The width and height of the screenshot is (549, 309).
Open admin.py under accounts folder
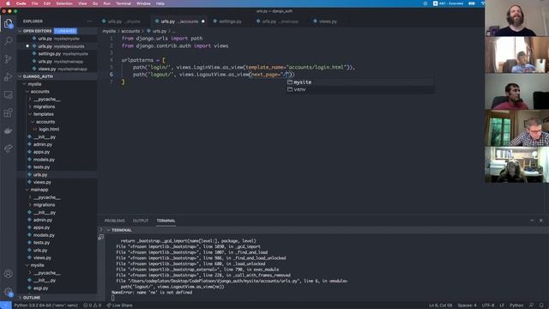(43, 144)
